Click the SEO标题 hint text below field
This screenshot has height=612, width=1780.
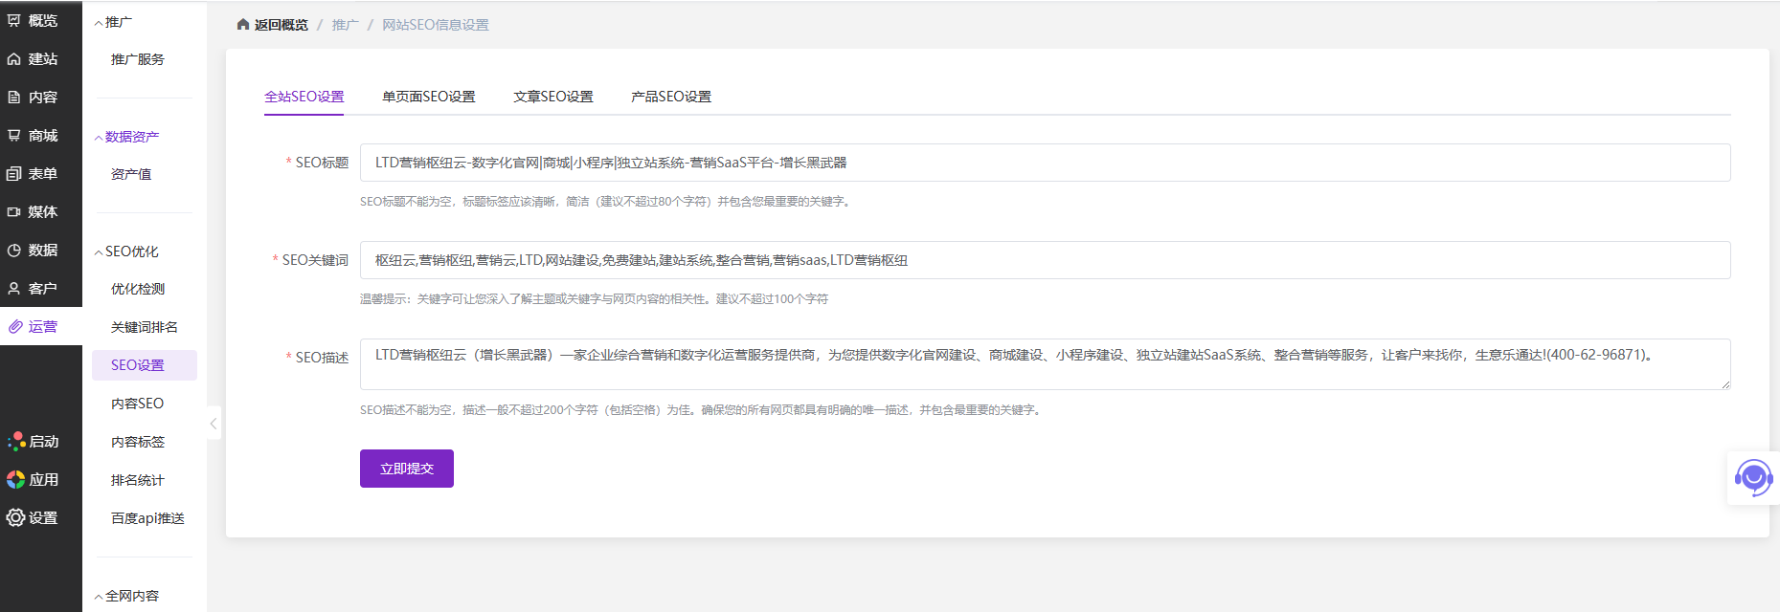(606, 202)
